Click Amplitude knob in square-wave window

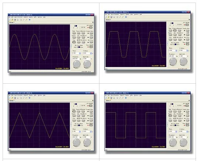tap(183, 142)
